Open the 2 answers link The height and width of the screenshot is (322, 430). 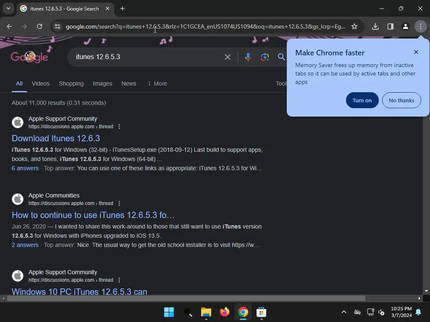click(x=25, y=245)
